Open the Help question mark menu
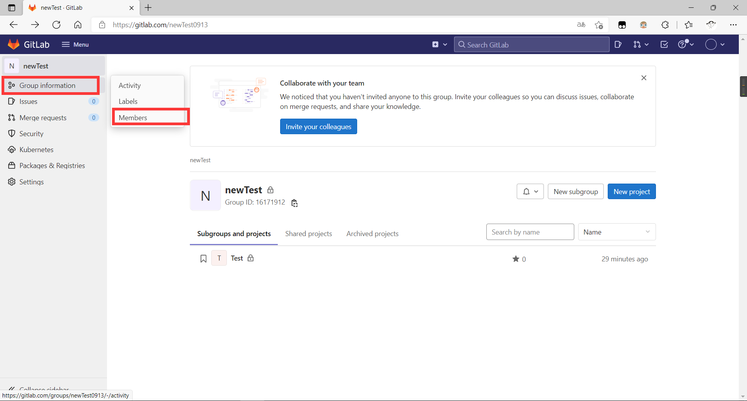 tap(686, 44)
